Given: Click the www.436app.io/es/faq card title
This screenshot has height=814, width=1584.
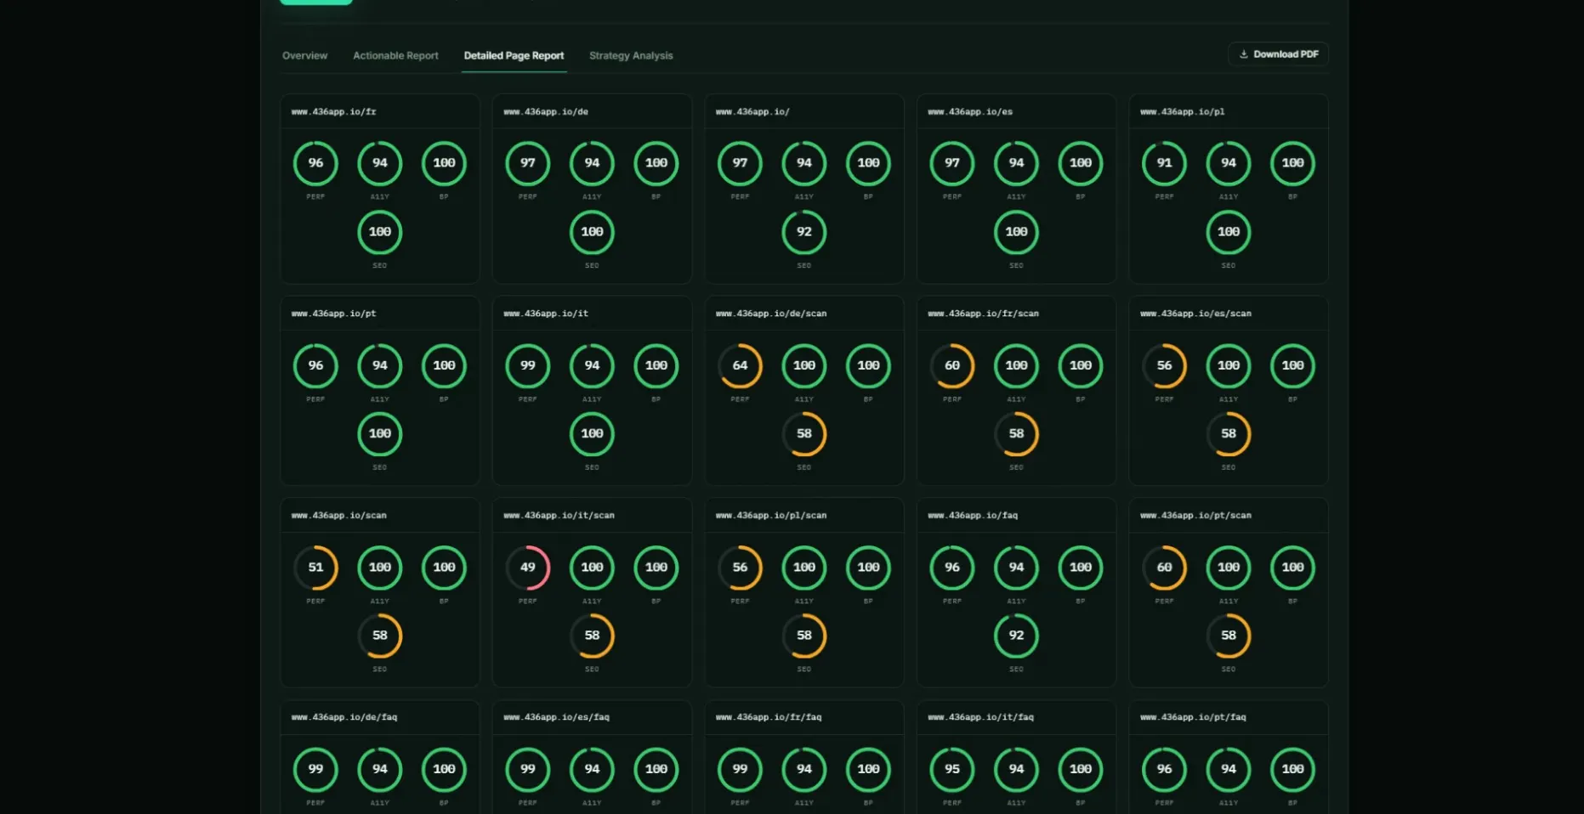Looking at the screenshot, I should (x=556, y=717).
